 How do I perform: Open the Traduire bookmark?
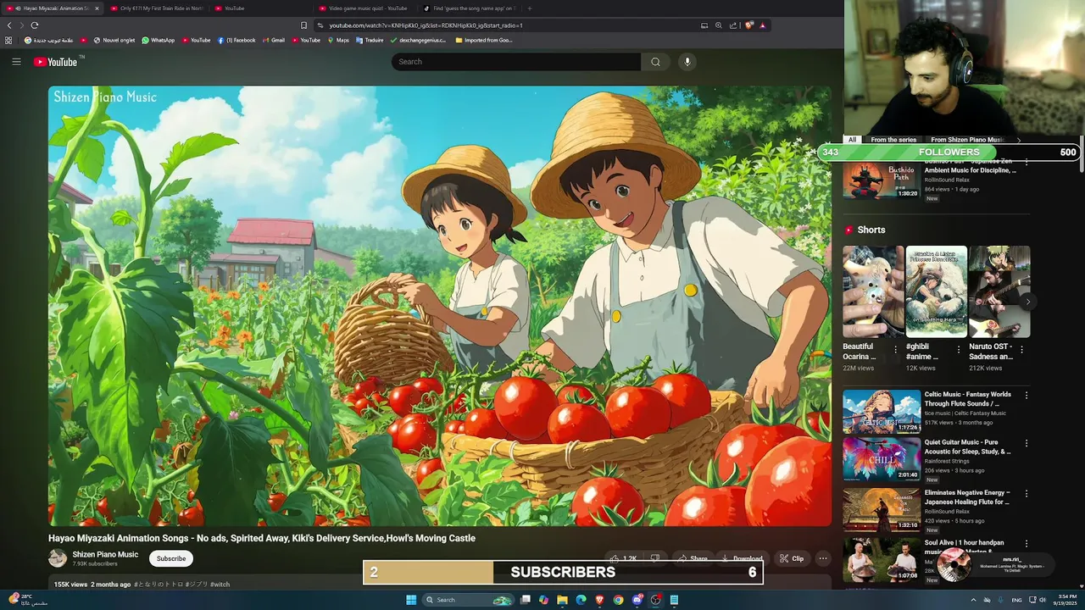coord(370,40)
